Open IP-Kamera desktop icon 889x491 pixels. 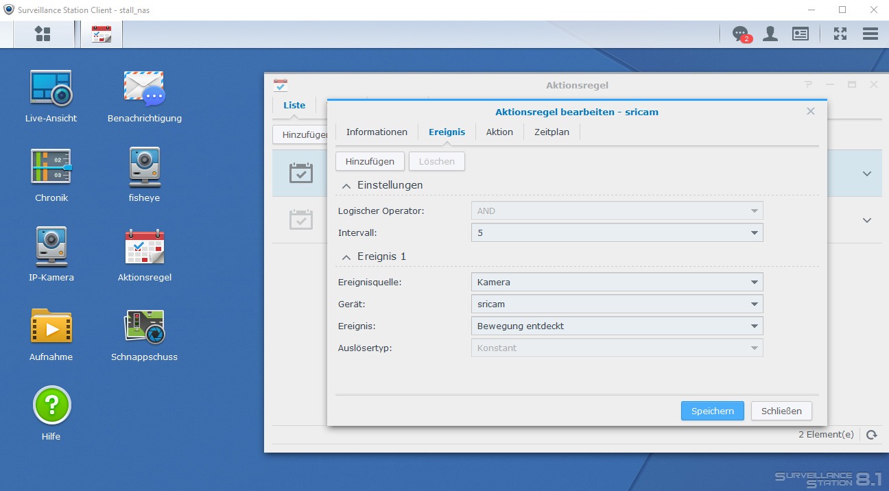coord(51,255)
